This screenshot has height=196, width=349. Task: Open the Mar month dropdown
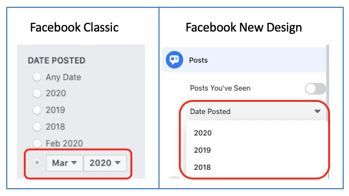pyautogui.click(x=64, y=163)
